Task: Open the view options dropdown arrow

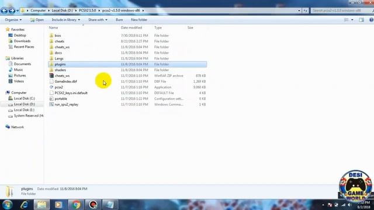Action: (352, 20)
